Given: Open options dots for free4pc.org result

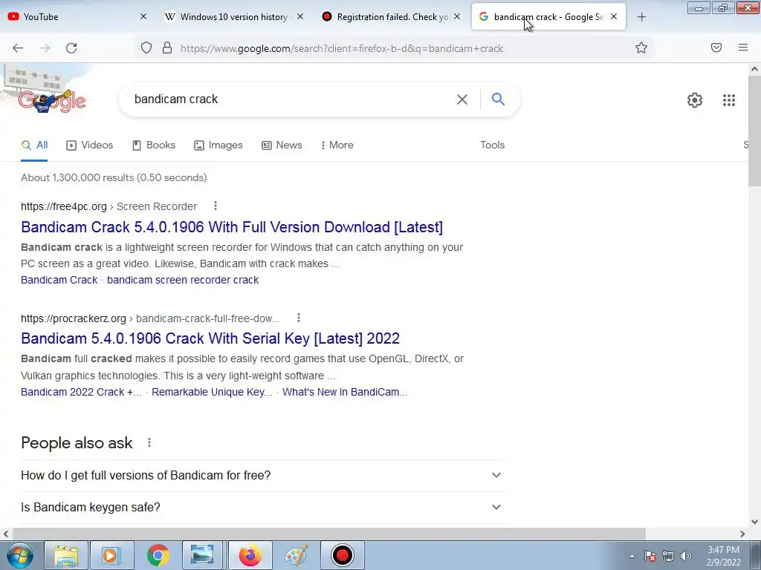Looking at the screenshot, I should 215,206.
